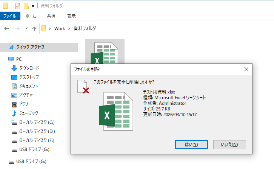Click the C: drive Windows icon
Image resolution: width=274 pixels, height=169 pixels.
(x=14, y=122)
